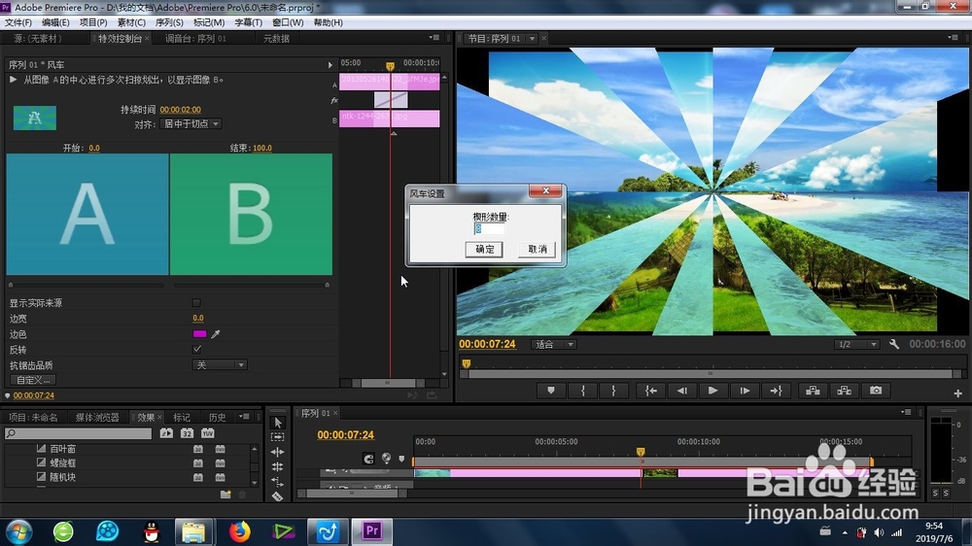
Task: Enable Show Actual Sources checkbox
Action: click(196, 303)
